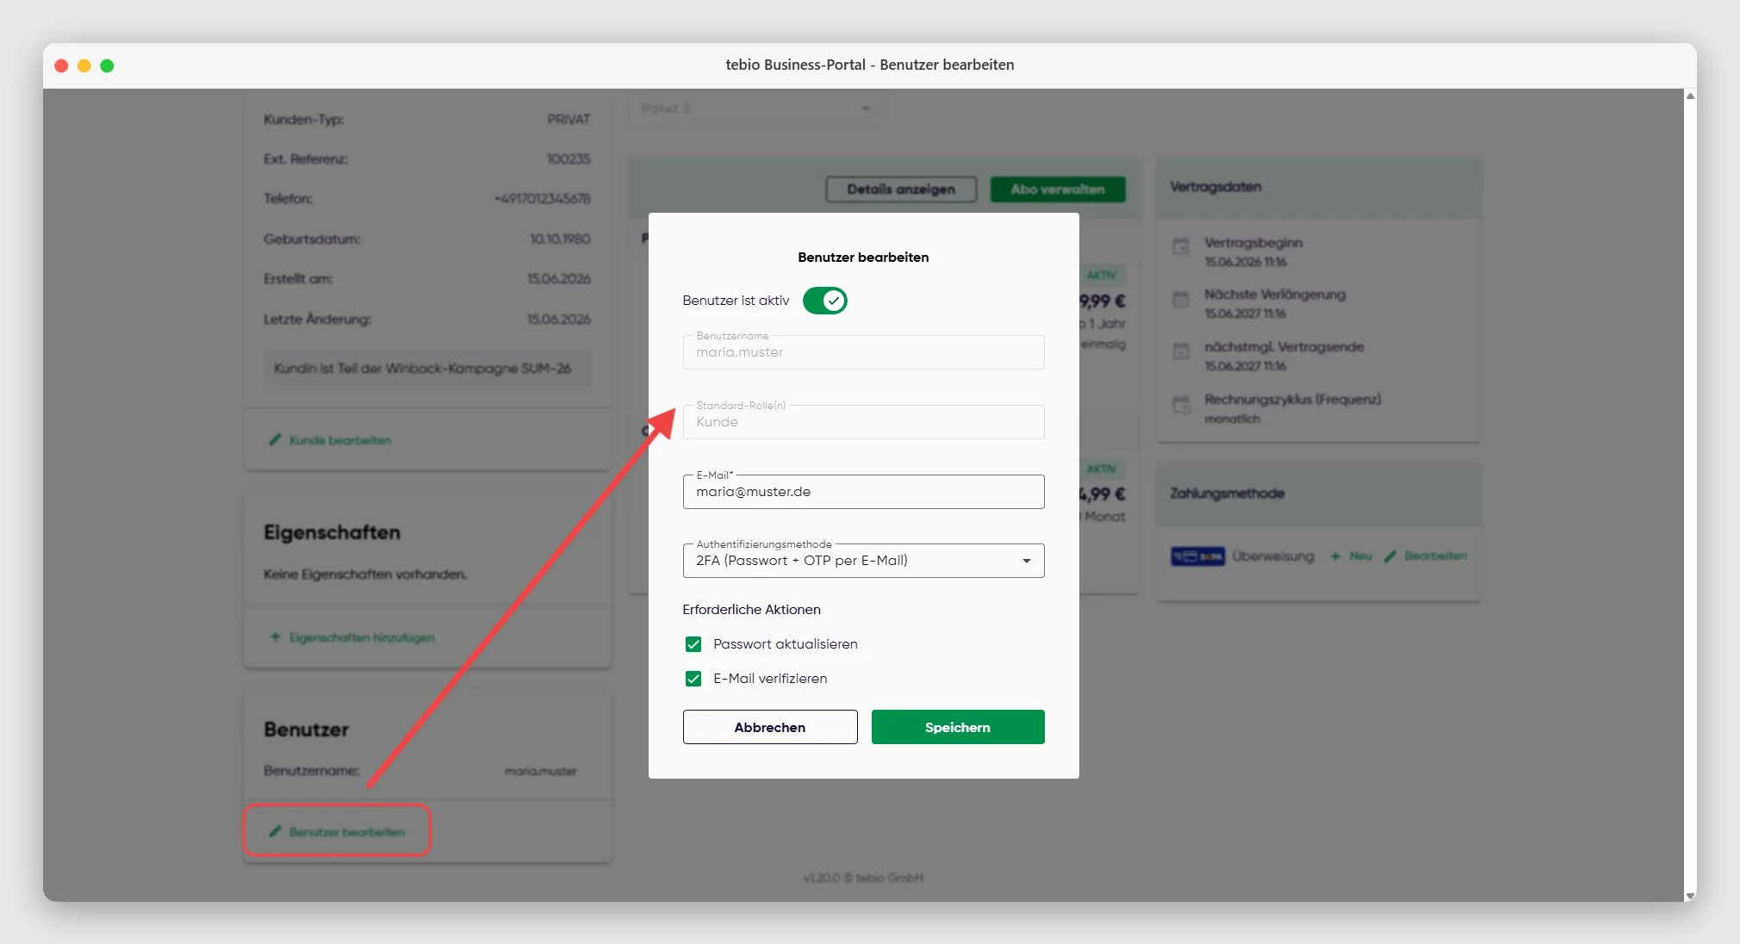The height and width of the screenshot is (944, 1740).
Task: Click the 'Zahlungsmethode' heading
Action: (x=1227, y=494)
